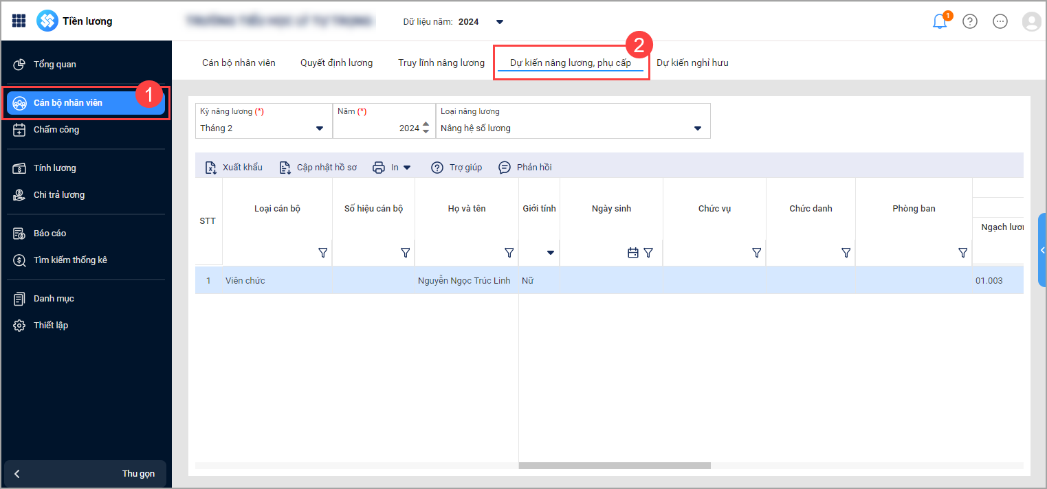
Task: Open the user avatar menu
Action: point(1032,21)
